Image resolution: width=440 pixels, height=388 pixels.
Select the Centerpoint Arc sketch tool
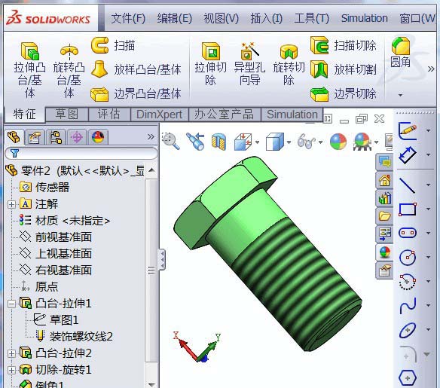(x=408, y=281)
